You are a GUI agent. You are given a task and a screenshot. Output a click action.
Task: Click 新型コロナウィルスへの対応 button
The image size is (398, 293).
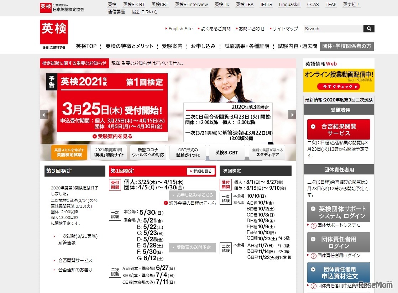click(x=148, y=152)
